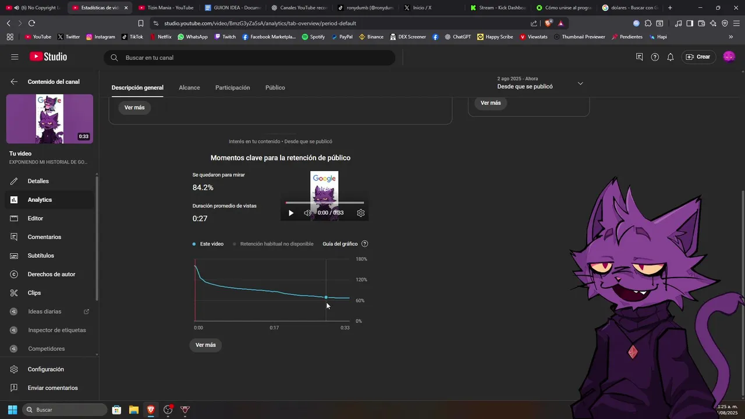This screenshot has height=419, width=745.
Task: Open the YouTube Studio hamburger menu
Action: (15, 57)
